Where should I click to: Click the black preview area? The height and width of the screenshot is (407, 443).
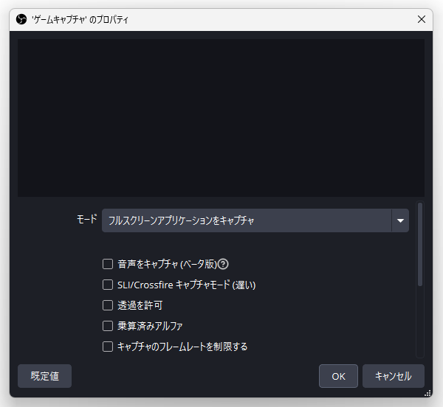[x=221, y=118]
